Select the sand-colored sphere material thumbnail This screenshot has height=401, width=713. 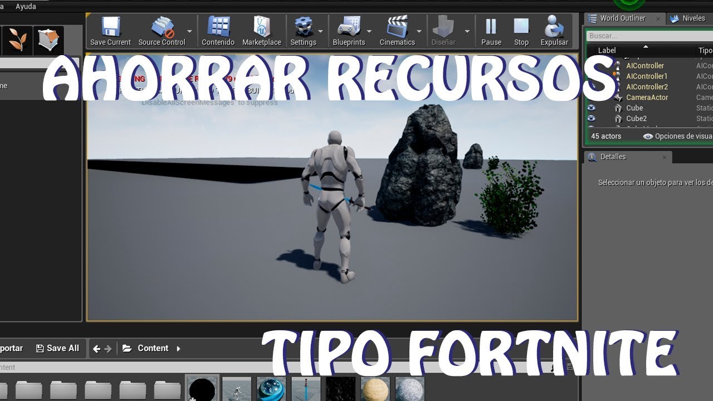pyautogui.click(x=375, y=389)
